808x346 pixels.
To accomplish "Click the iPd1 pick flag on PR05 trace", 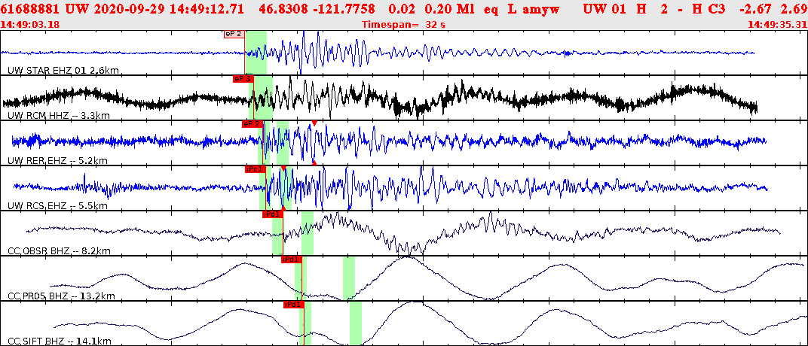I will (x=291, y=259).
